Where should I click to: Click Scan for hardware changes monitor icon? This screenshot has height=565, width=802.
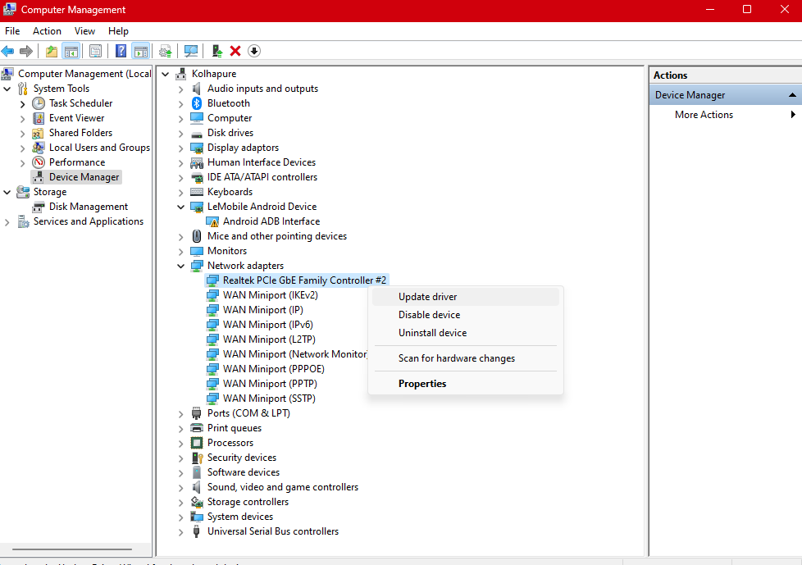point(191,51)
